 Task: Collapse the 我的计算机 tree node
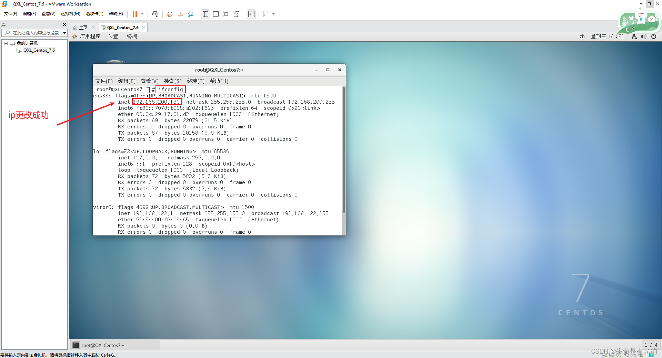tap(6, 43)
